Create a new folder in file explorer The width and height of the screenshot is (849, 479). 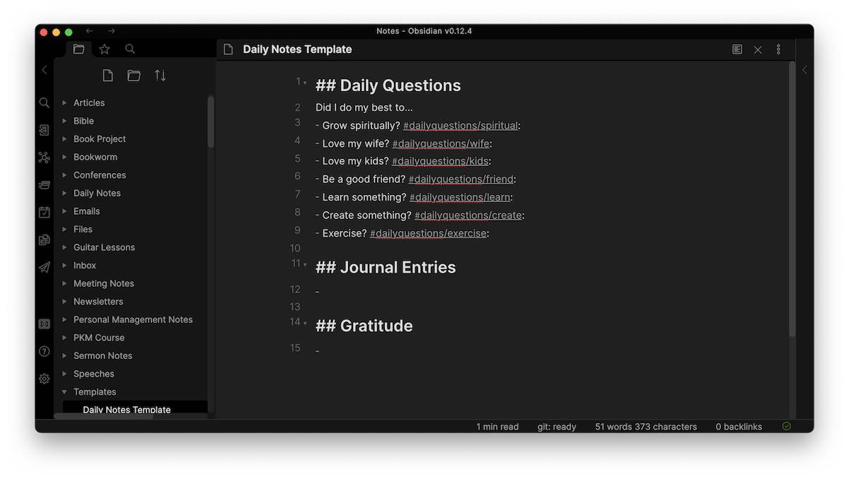[134, 76]
